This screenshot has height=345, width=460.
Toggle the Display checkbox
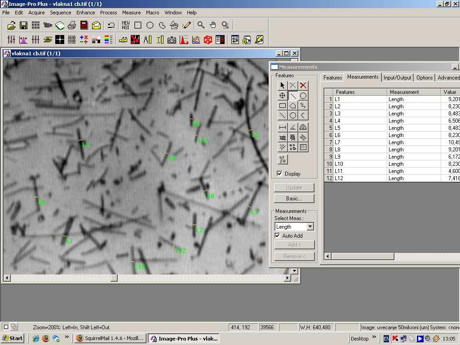tap(279, 174)
